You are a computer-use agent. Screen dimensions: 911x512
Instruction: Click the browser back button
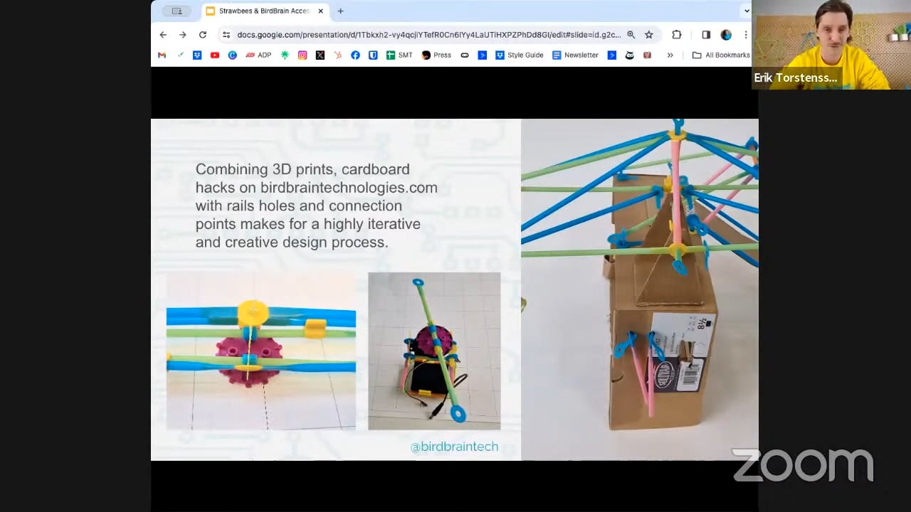click(163, 34)
